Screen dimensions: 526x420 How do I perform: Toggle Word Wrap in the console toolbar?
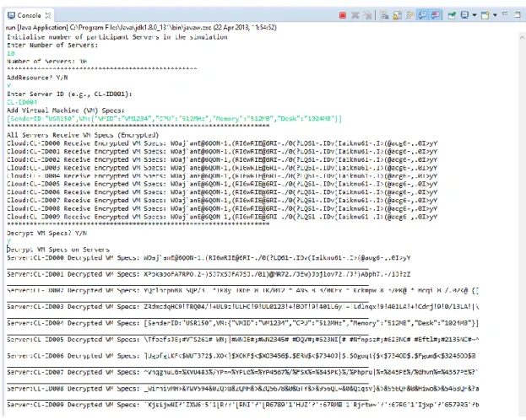409,15
